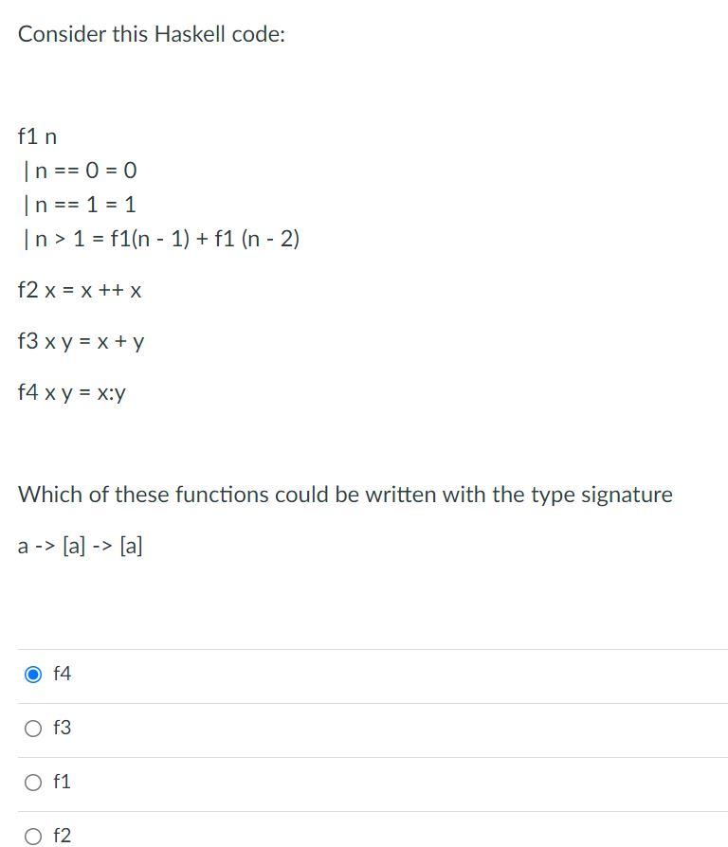This screenshot has height=847, width=728.
Task: Click the guard line 'n == 1 = 1'
Action: (x=80, y=205)
